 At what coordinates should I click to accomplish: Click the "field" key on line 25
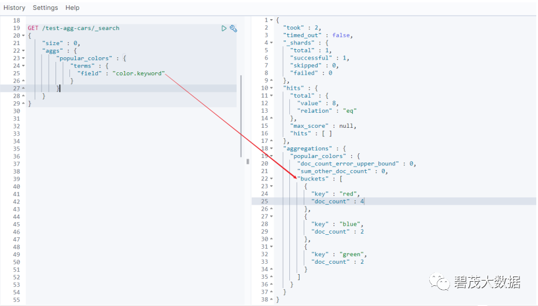89,73
